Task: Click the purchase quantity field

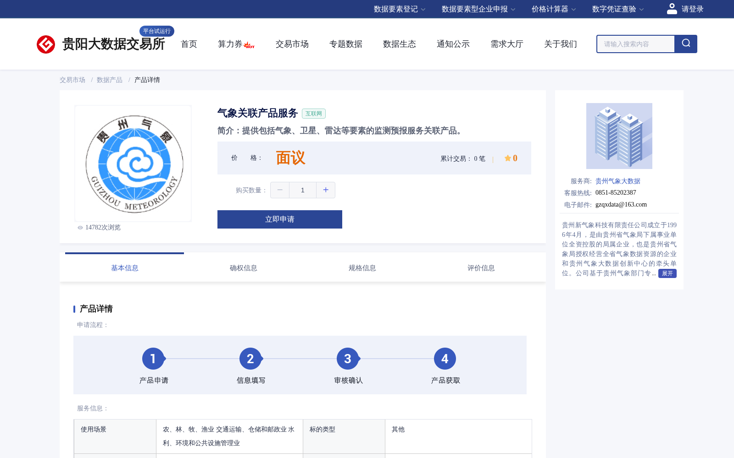Action: coord(303,190)
